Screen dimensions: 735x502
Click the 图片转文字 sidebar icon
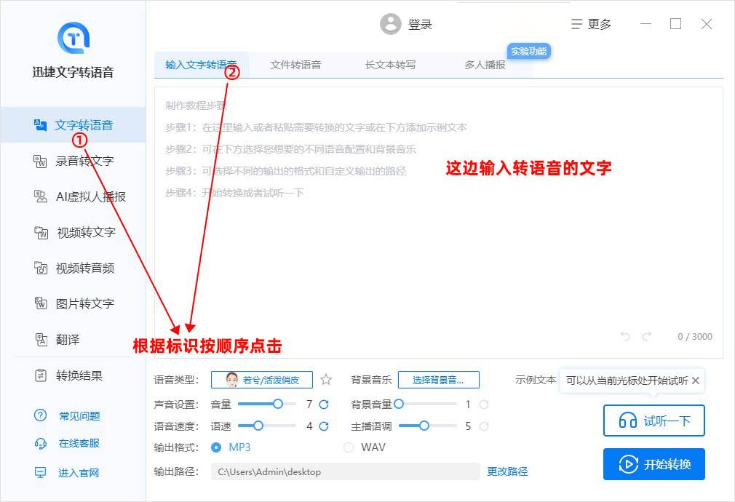coord(40,303)
